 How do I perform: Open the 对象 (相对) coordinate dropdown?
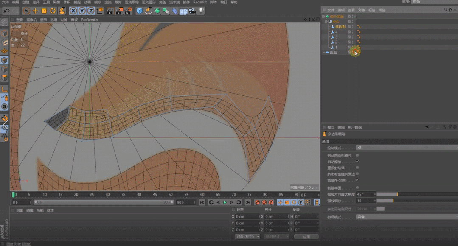click(x=247, y=236)
